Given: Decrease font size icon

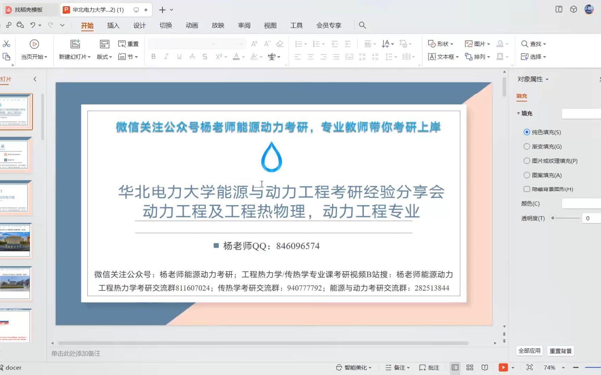Looking at the screenshot, I should tap(267, 44).
